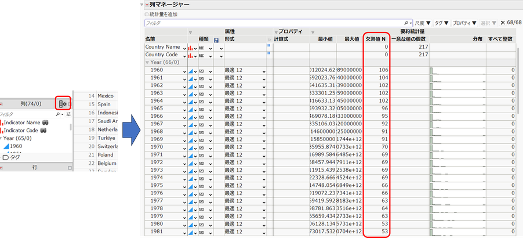523x238 pixels.
Task: Click the small right-arrow expander beside 形式 header
Action: [270, 40]
